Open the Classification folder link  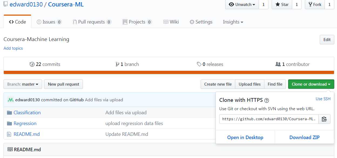[27, 113]
